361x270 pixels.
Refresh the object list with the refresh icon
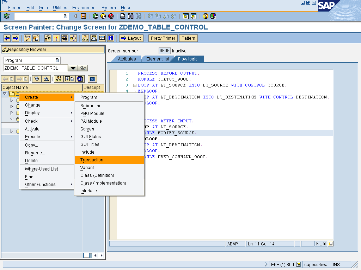[x=80, y=79]
